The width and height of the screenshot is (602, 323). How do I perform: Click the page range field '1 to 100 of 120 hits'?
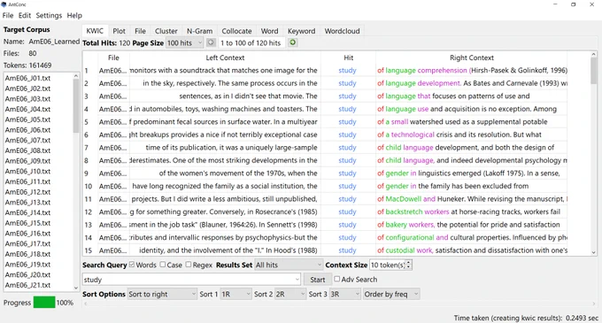click(251, 43)
